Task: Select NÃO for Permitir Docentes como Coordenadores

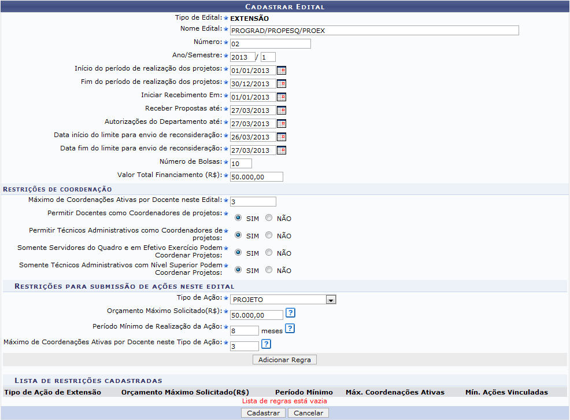Action: click(268, 218)
